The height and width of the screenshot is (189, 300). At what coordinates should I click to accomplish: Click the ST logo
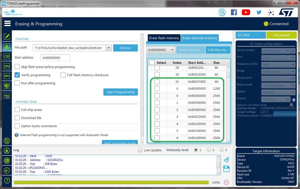pyautogui.click(x=286, y=12)
